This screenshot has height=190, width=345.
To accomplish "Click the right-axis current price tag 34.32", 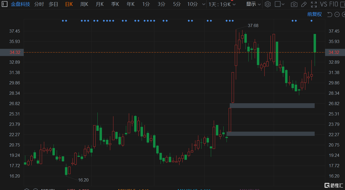I will 335,52.
